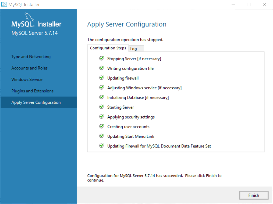Click the check icon beside Initializing Database
Image resolution: width=273 pixels, height=204 pixels.
101,97
